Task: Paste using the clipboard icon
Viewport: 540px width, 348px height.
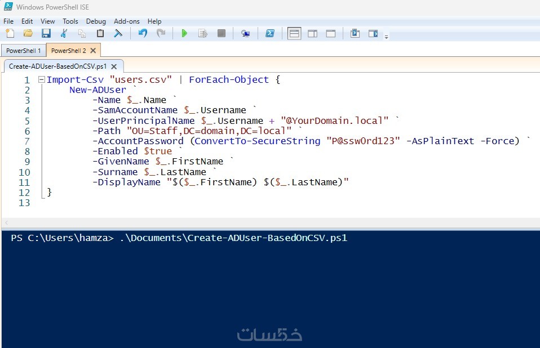Action: [x=100, y=33]
